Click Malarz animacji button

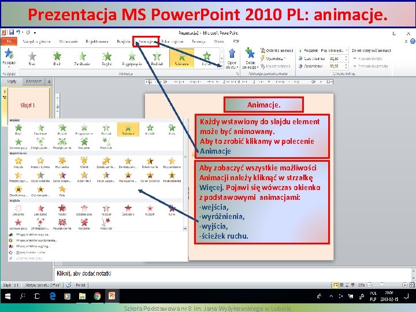point(276,66)
